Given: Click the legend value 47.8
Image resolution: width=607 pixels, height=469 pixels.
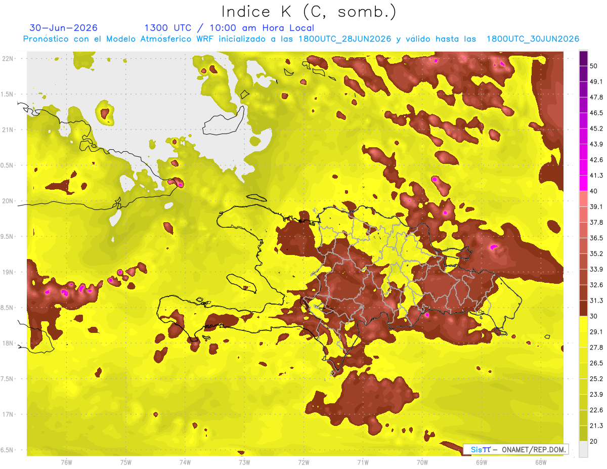Looking at the screenshot, I should [596, 97].
